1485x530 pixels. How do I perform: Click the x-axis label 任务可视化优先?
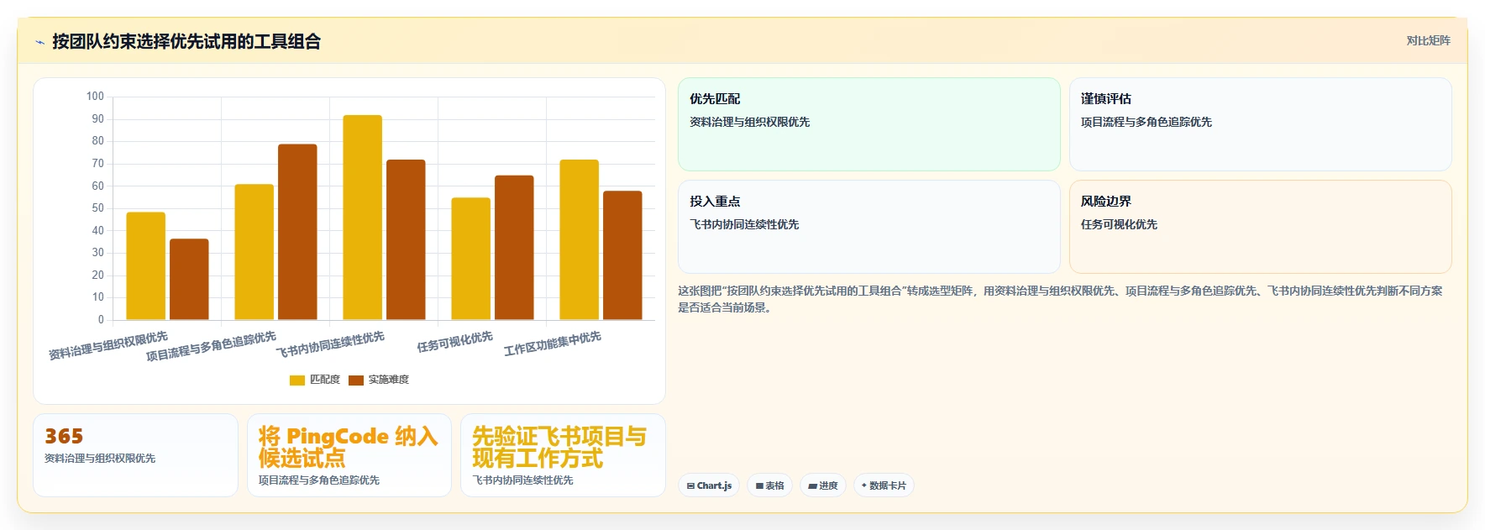(x=455, y=342)
